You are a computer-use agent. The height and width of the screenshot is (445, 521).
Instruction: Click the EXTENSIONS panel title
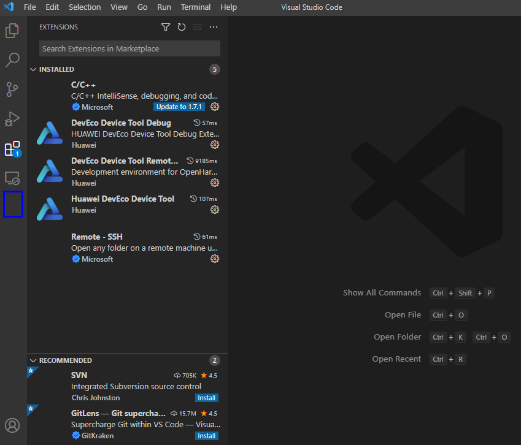click(x=58, y=27)
